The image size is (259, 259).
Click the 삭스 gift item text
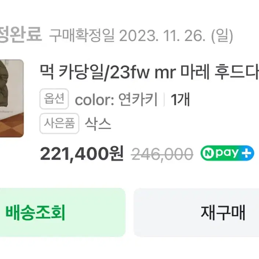tap(98, 124)
